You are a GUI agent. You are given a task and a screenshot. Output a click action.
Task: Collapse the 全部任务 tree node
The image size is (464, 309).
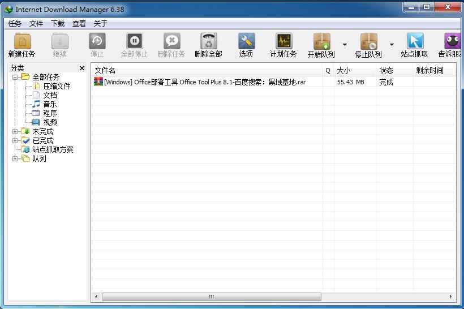click(15, 78)
